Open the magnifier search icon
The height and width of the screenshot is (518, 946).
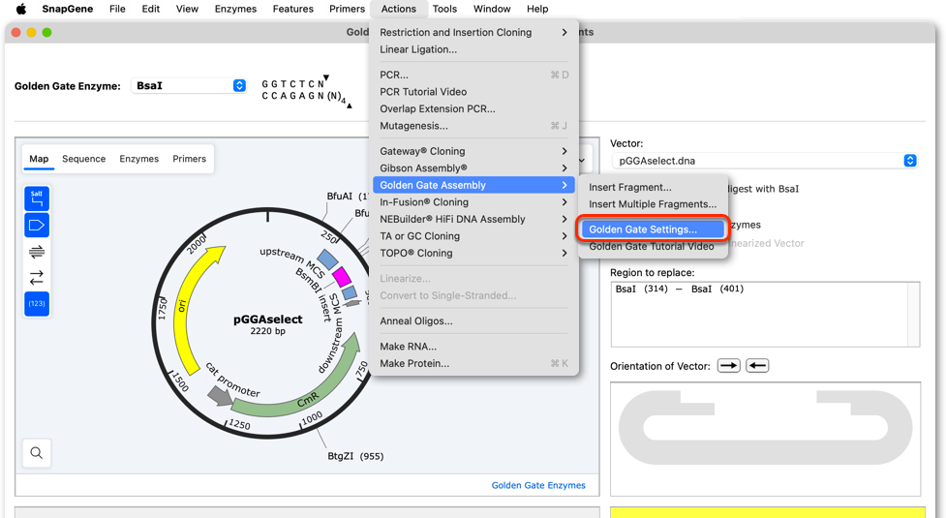pos(37,453)
